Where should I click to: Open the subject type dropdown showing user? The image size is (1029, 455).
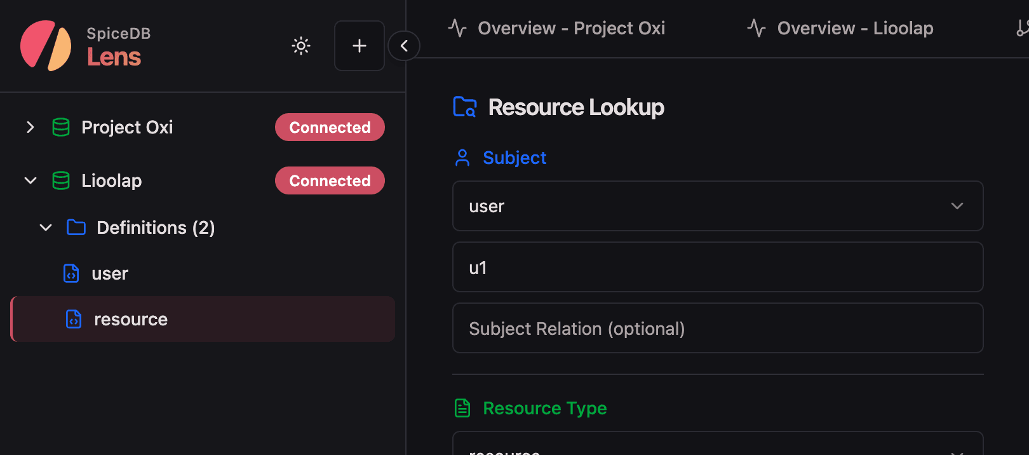pyautogui.click(x=718, y=206)
